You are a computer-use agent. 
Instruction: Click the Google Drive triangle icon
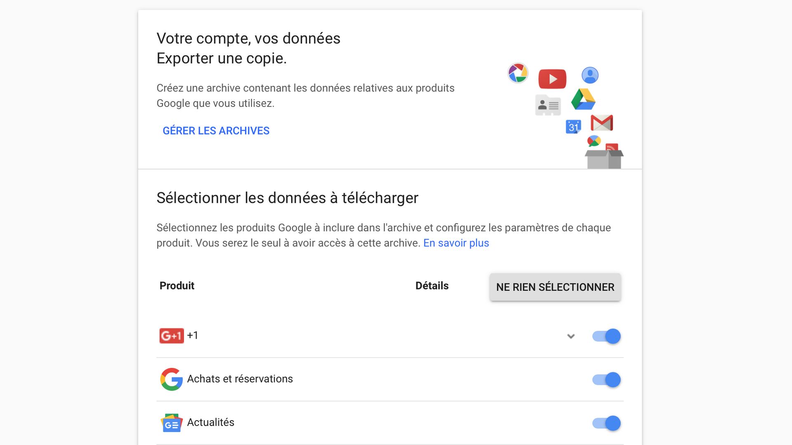583,99
